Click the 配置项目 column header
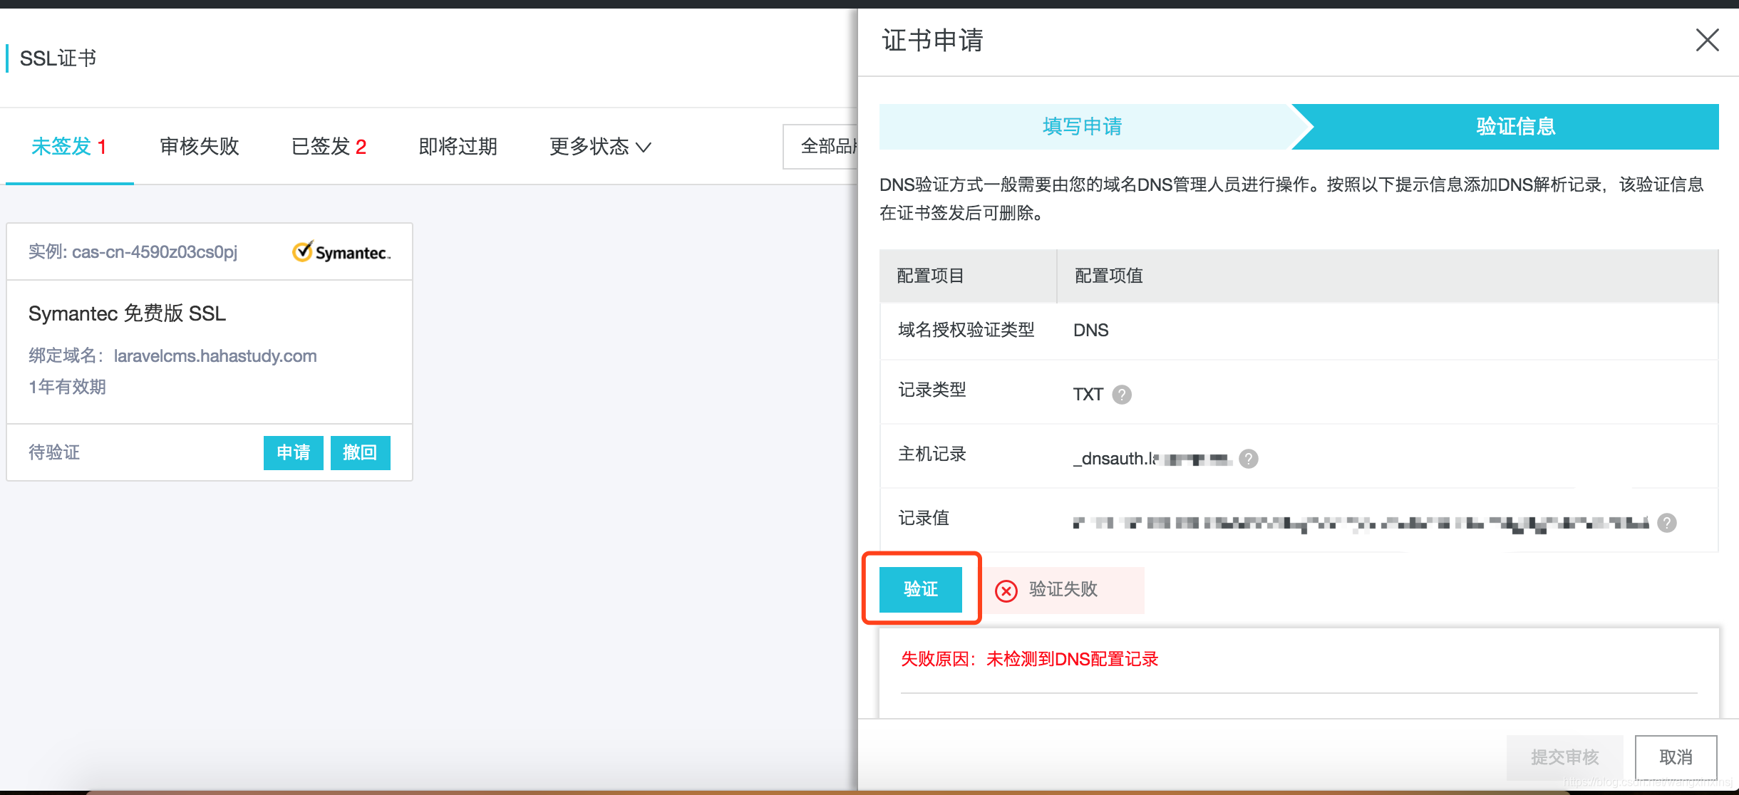1739x795 pixels. [x=930, y=276]
